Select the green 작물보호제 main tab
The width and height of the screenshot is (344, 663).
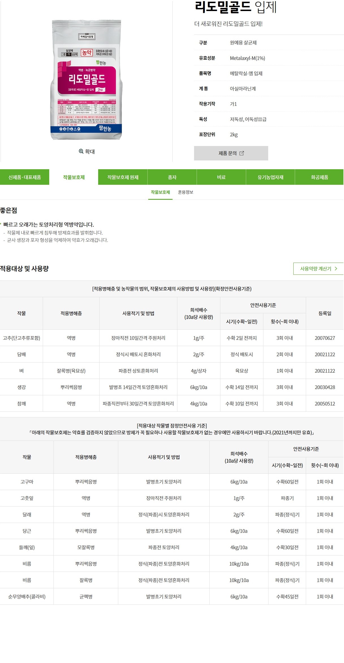[74, 177]
